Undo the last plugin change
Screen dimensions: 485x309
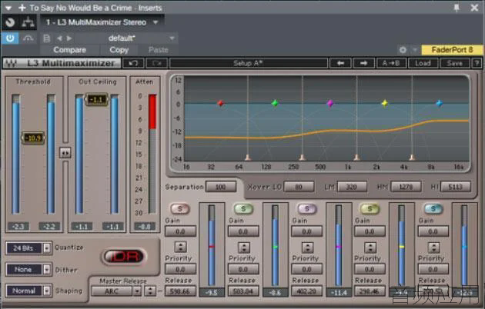[x=133, y=63]
